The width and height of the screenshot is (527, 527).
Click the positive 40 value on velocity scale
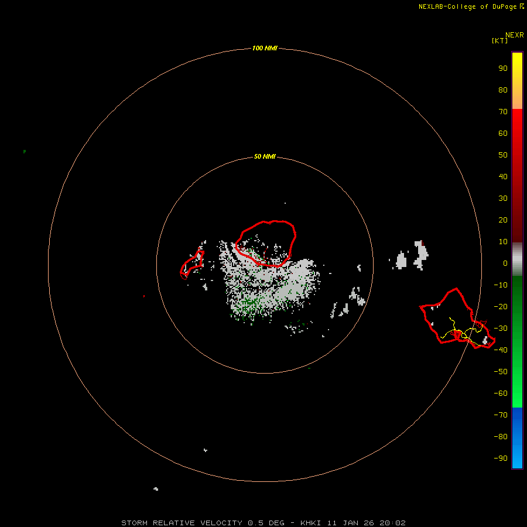[503, 176]
